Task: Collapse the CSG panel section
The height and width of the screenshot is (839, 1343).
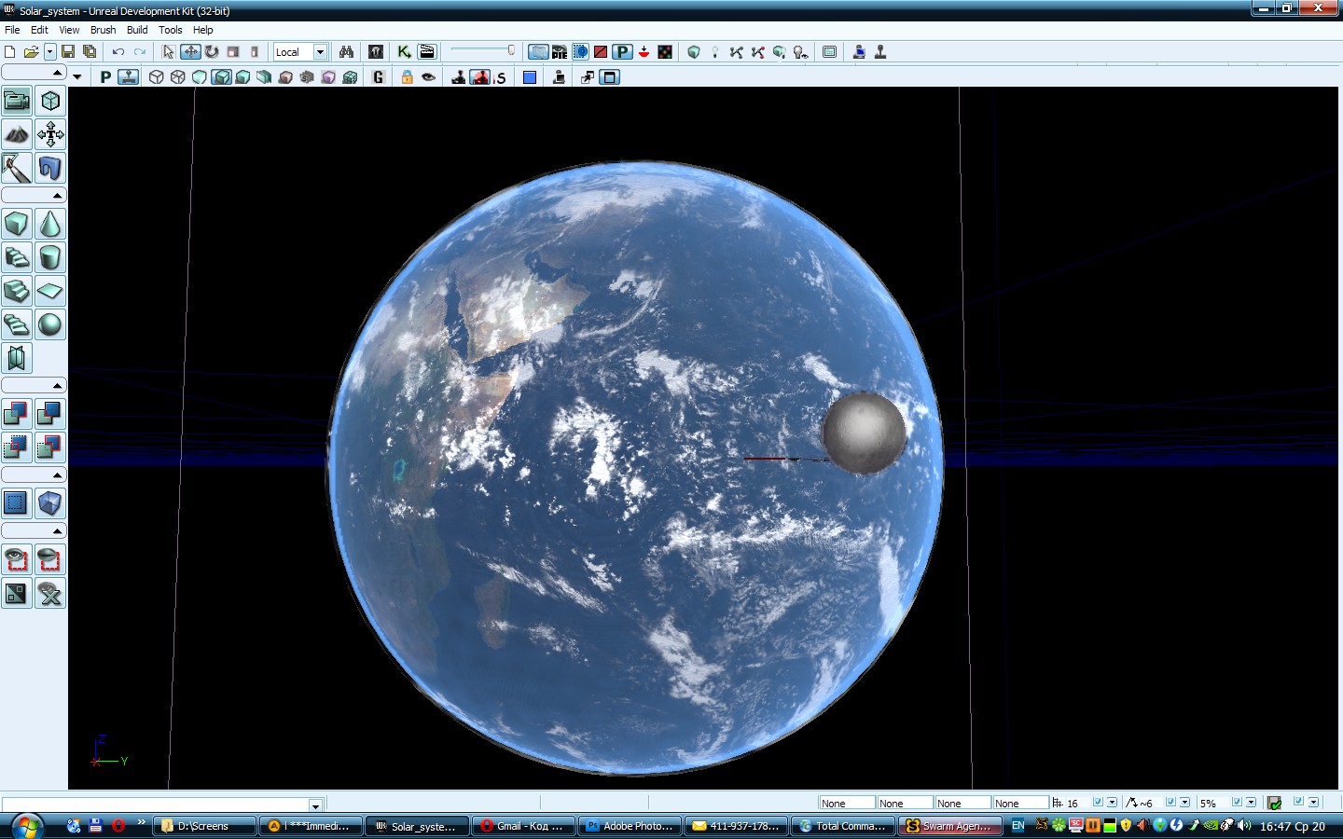Action: click(x=34, y=386)
